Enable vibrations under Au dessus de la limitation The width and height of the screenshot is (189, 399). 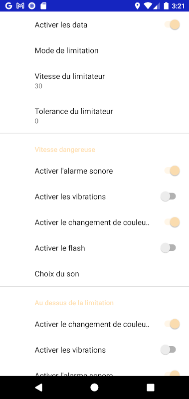pos(169,350)
